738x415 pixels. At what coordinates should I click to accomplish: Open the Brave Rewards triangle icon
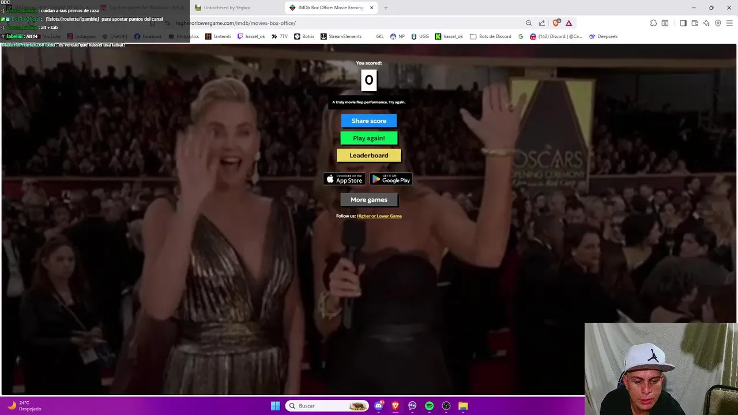tap(568, 23)
